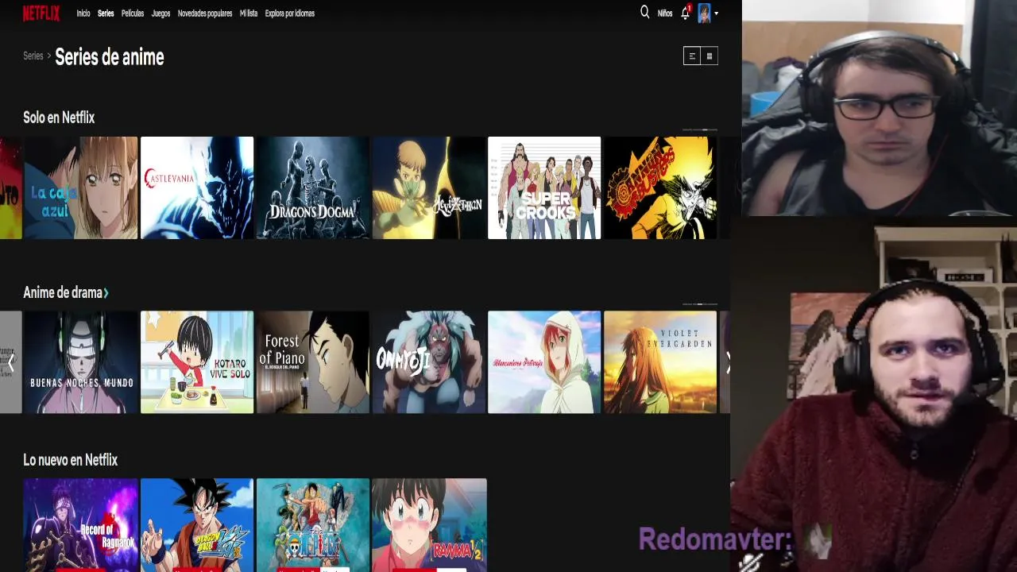The width and height of the screenshot is (1017, 572).
Task: Open Super Crooks thumbnail
Action: click(544, 187)
